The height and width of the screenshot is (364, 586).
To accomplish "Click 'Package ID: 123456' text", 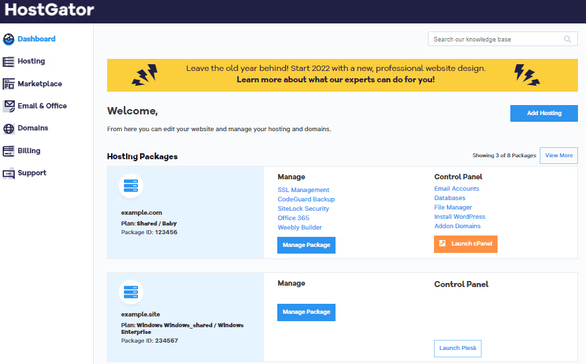I will click(149, 232).
